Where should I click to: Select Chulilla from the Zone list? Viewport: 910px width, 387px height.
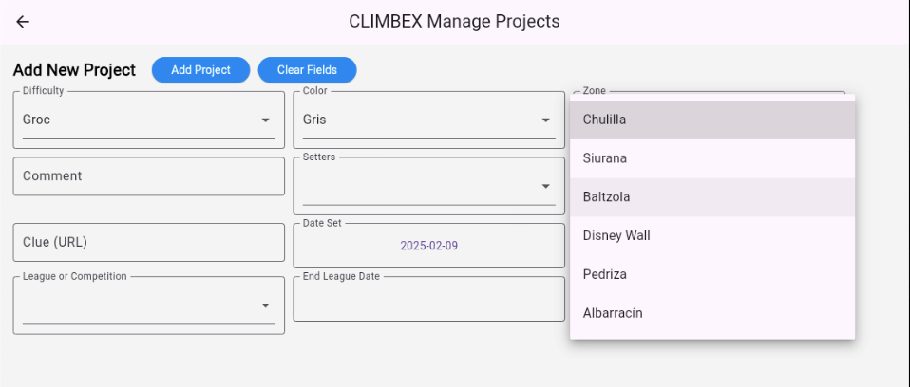coord(712,120)
